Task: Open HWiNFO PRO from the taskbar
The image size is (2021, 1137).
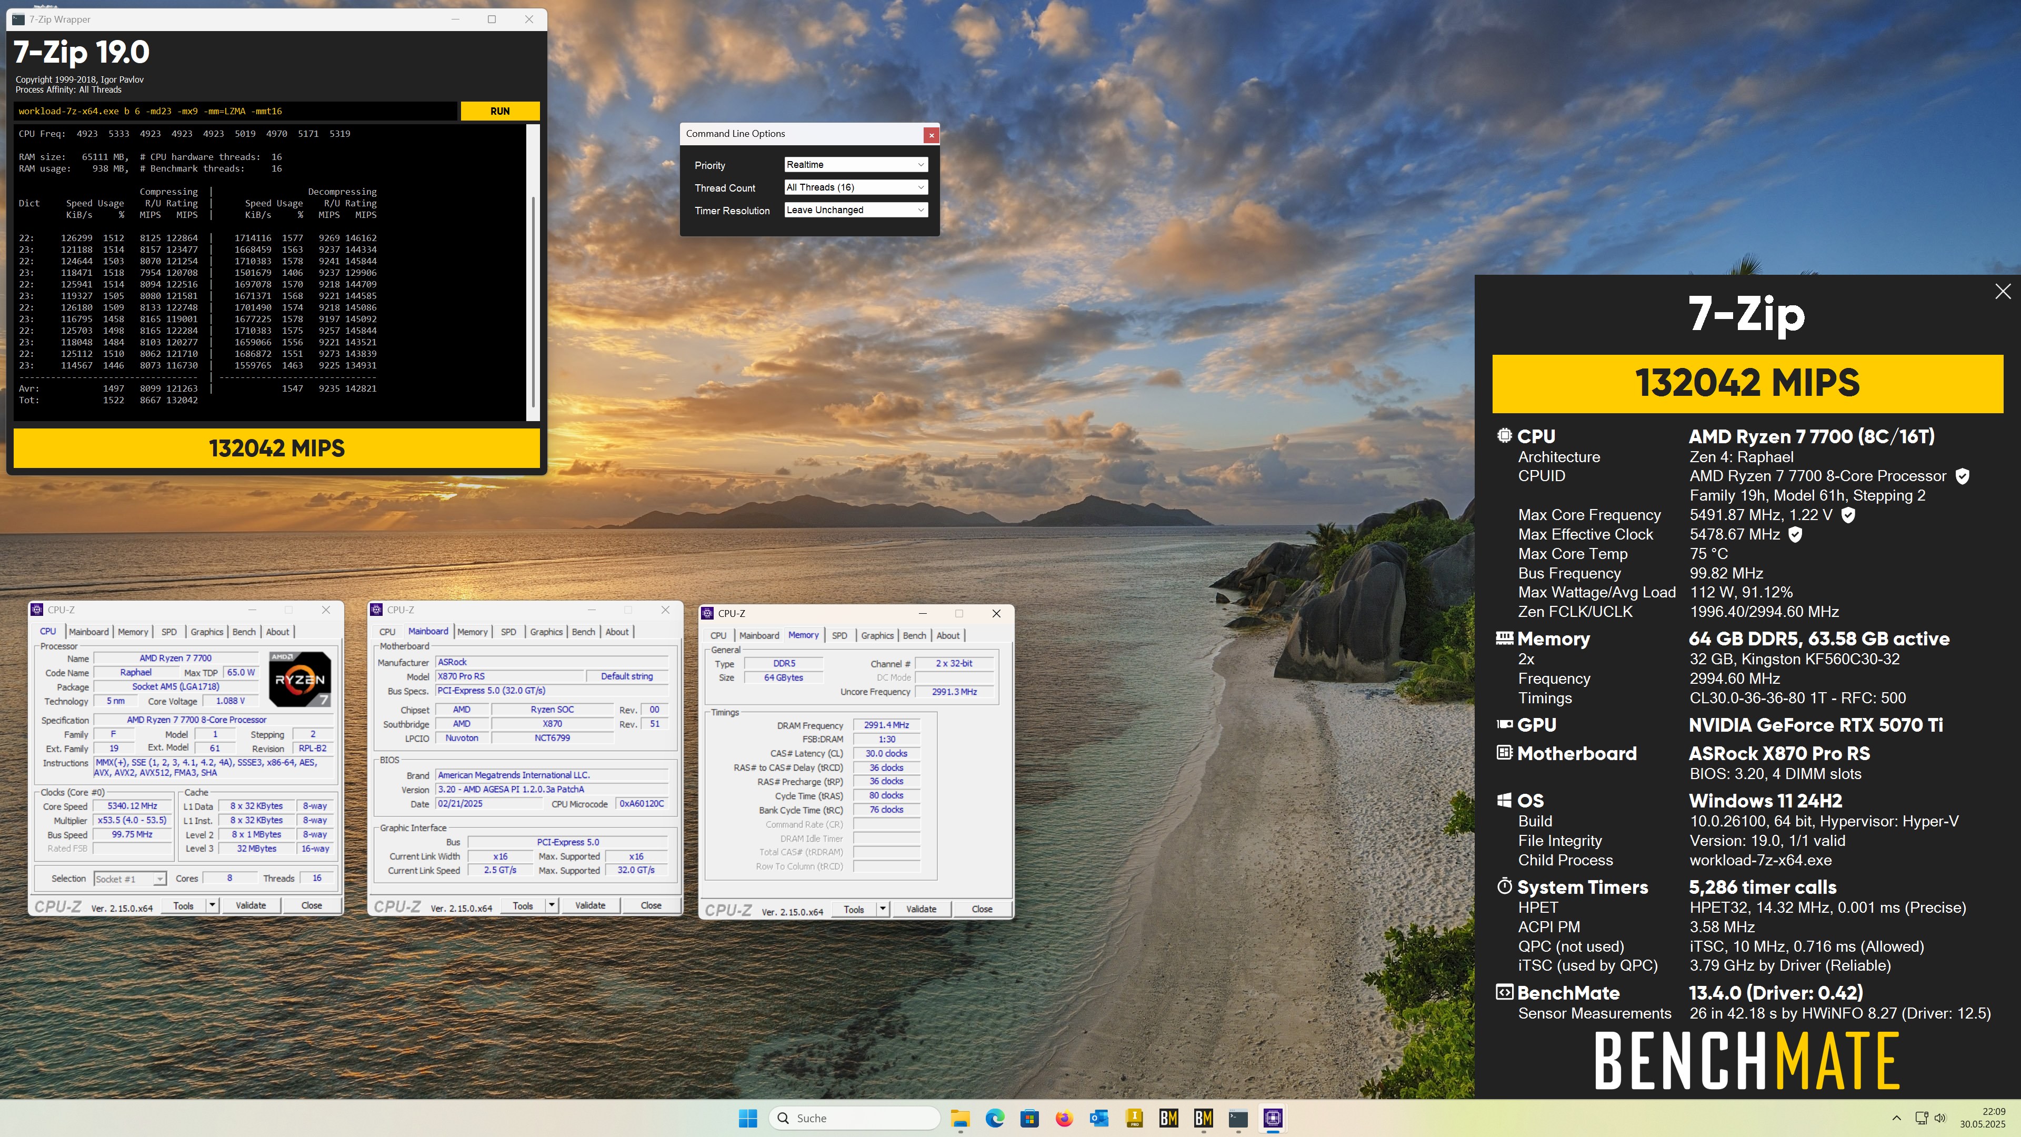Action: click(x=1134, y=1118)
